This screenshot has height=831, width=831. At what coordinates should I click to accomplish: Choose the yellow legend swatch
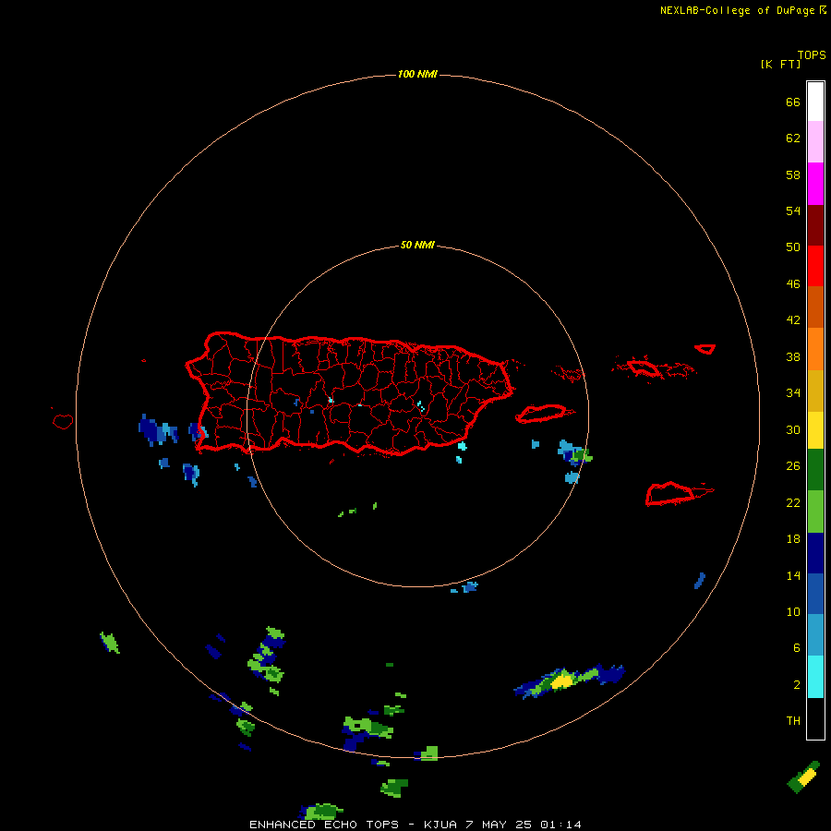815,430
